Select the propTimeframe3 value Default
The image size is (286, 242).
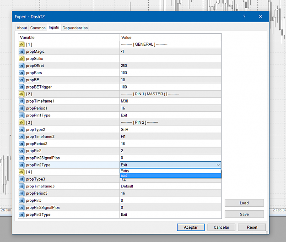coord(170,186)
